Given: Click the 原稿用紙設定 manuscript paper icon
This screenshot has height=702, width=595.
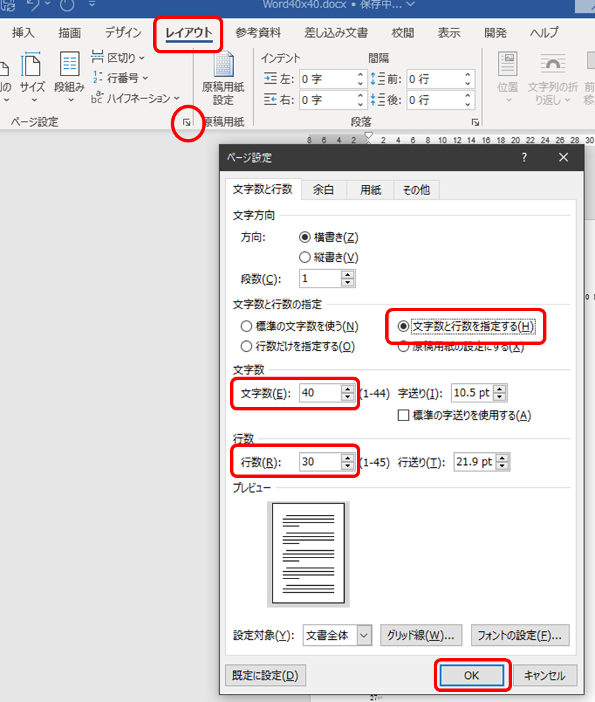Looking at the screenshot, I should (223, 79).
